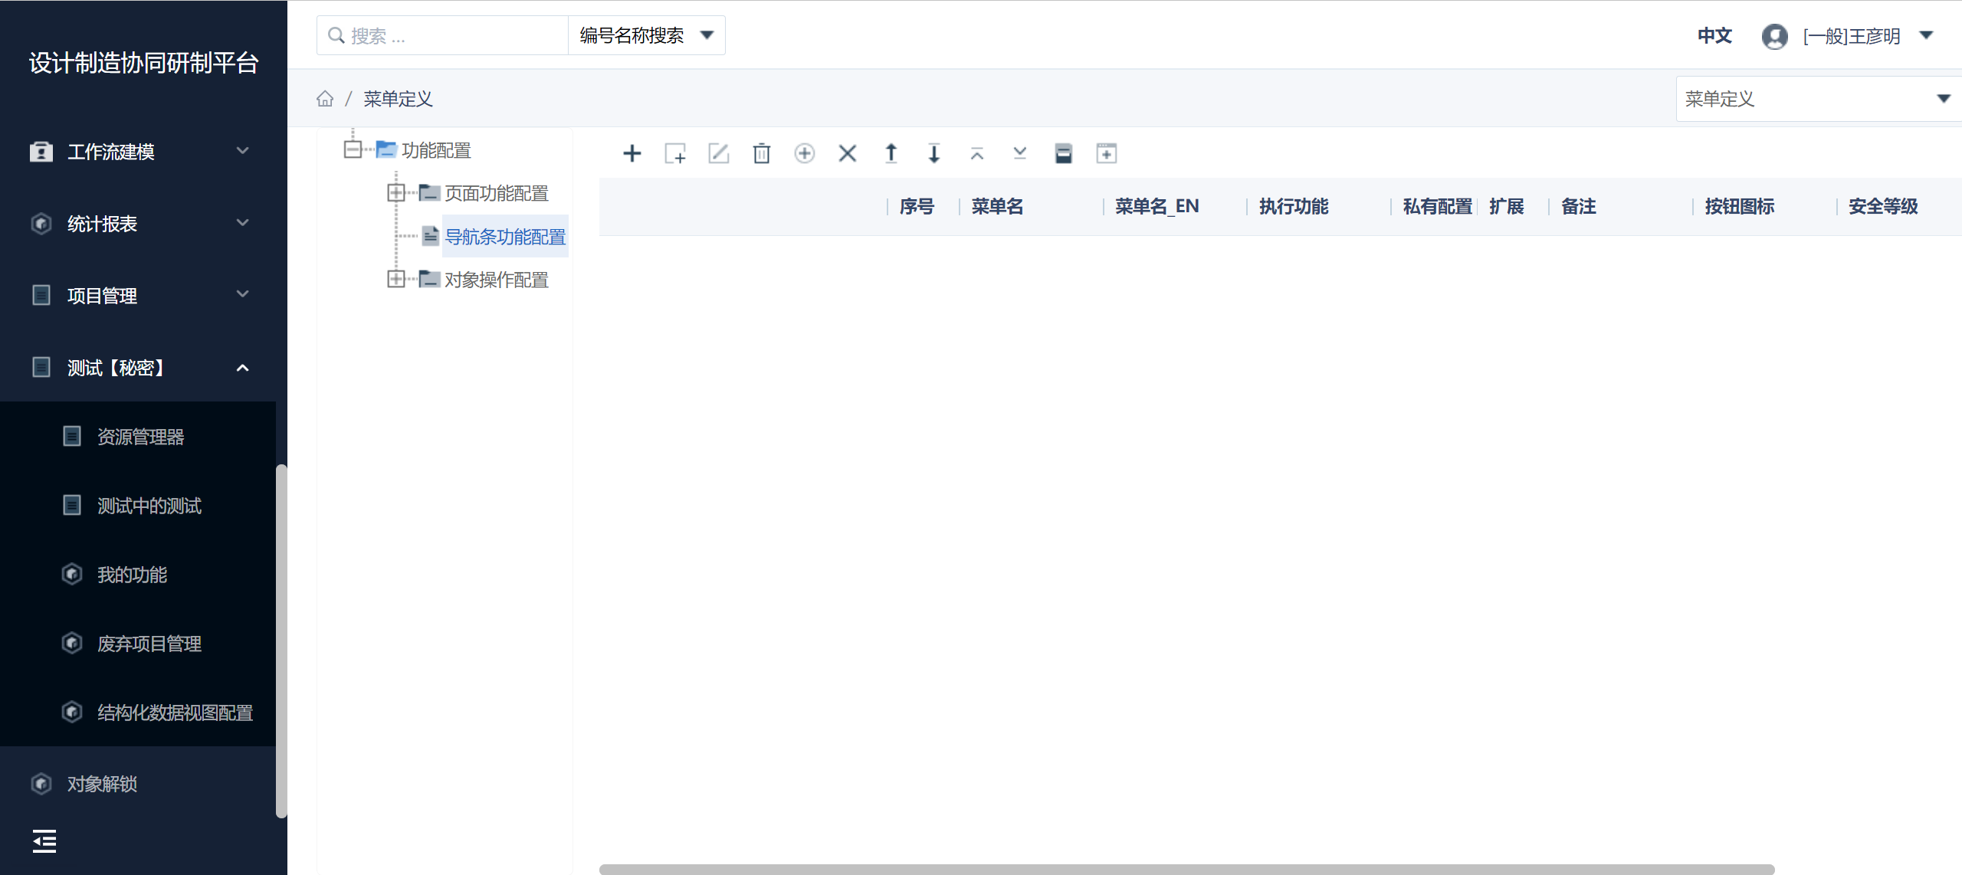
Task: Click the 设计制造协同研制平台 title
Action: (144, 63)
